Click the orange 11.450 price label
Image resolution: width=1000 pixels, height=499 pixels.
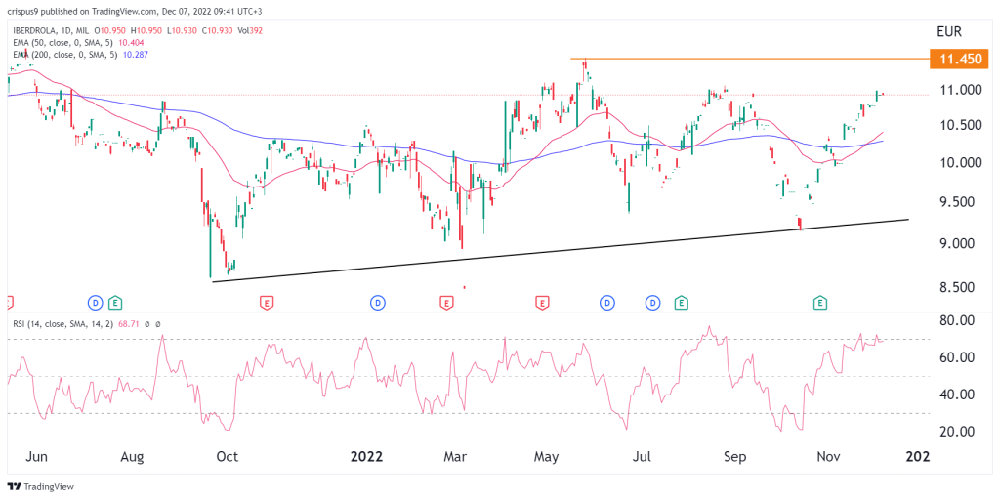point(959,59)
